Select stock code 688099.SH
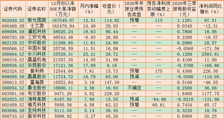 (13, 77)
